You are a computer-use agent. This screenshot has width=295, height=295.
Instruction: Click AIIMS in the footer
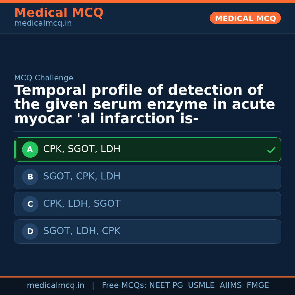coord(231,285)
